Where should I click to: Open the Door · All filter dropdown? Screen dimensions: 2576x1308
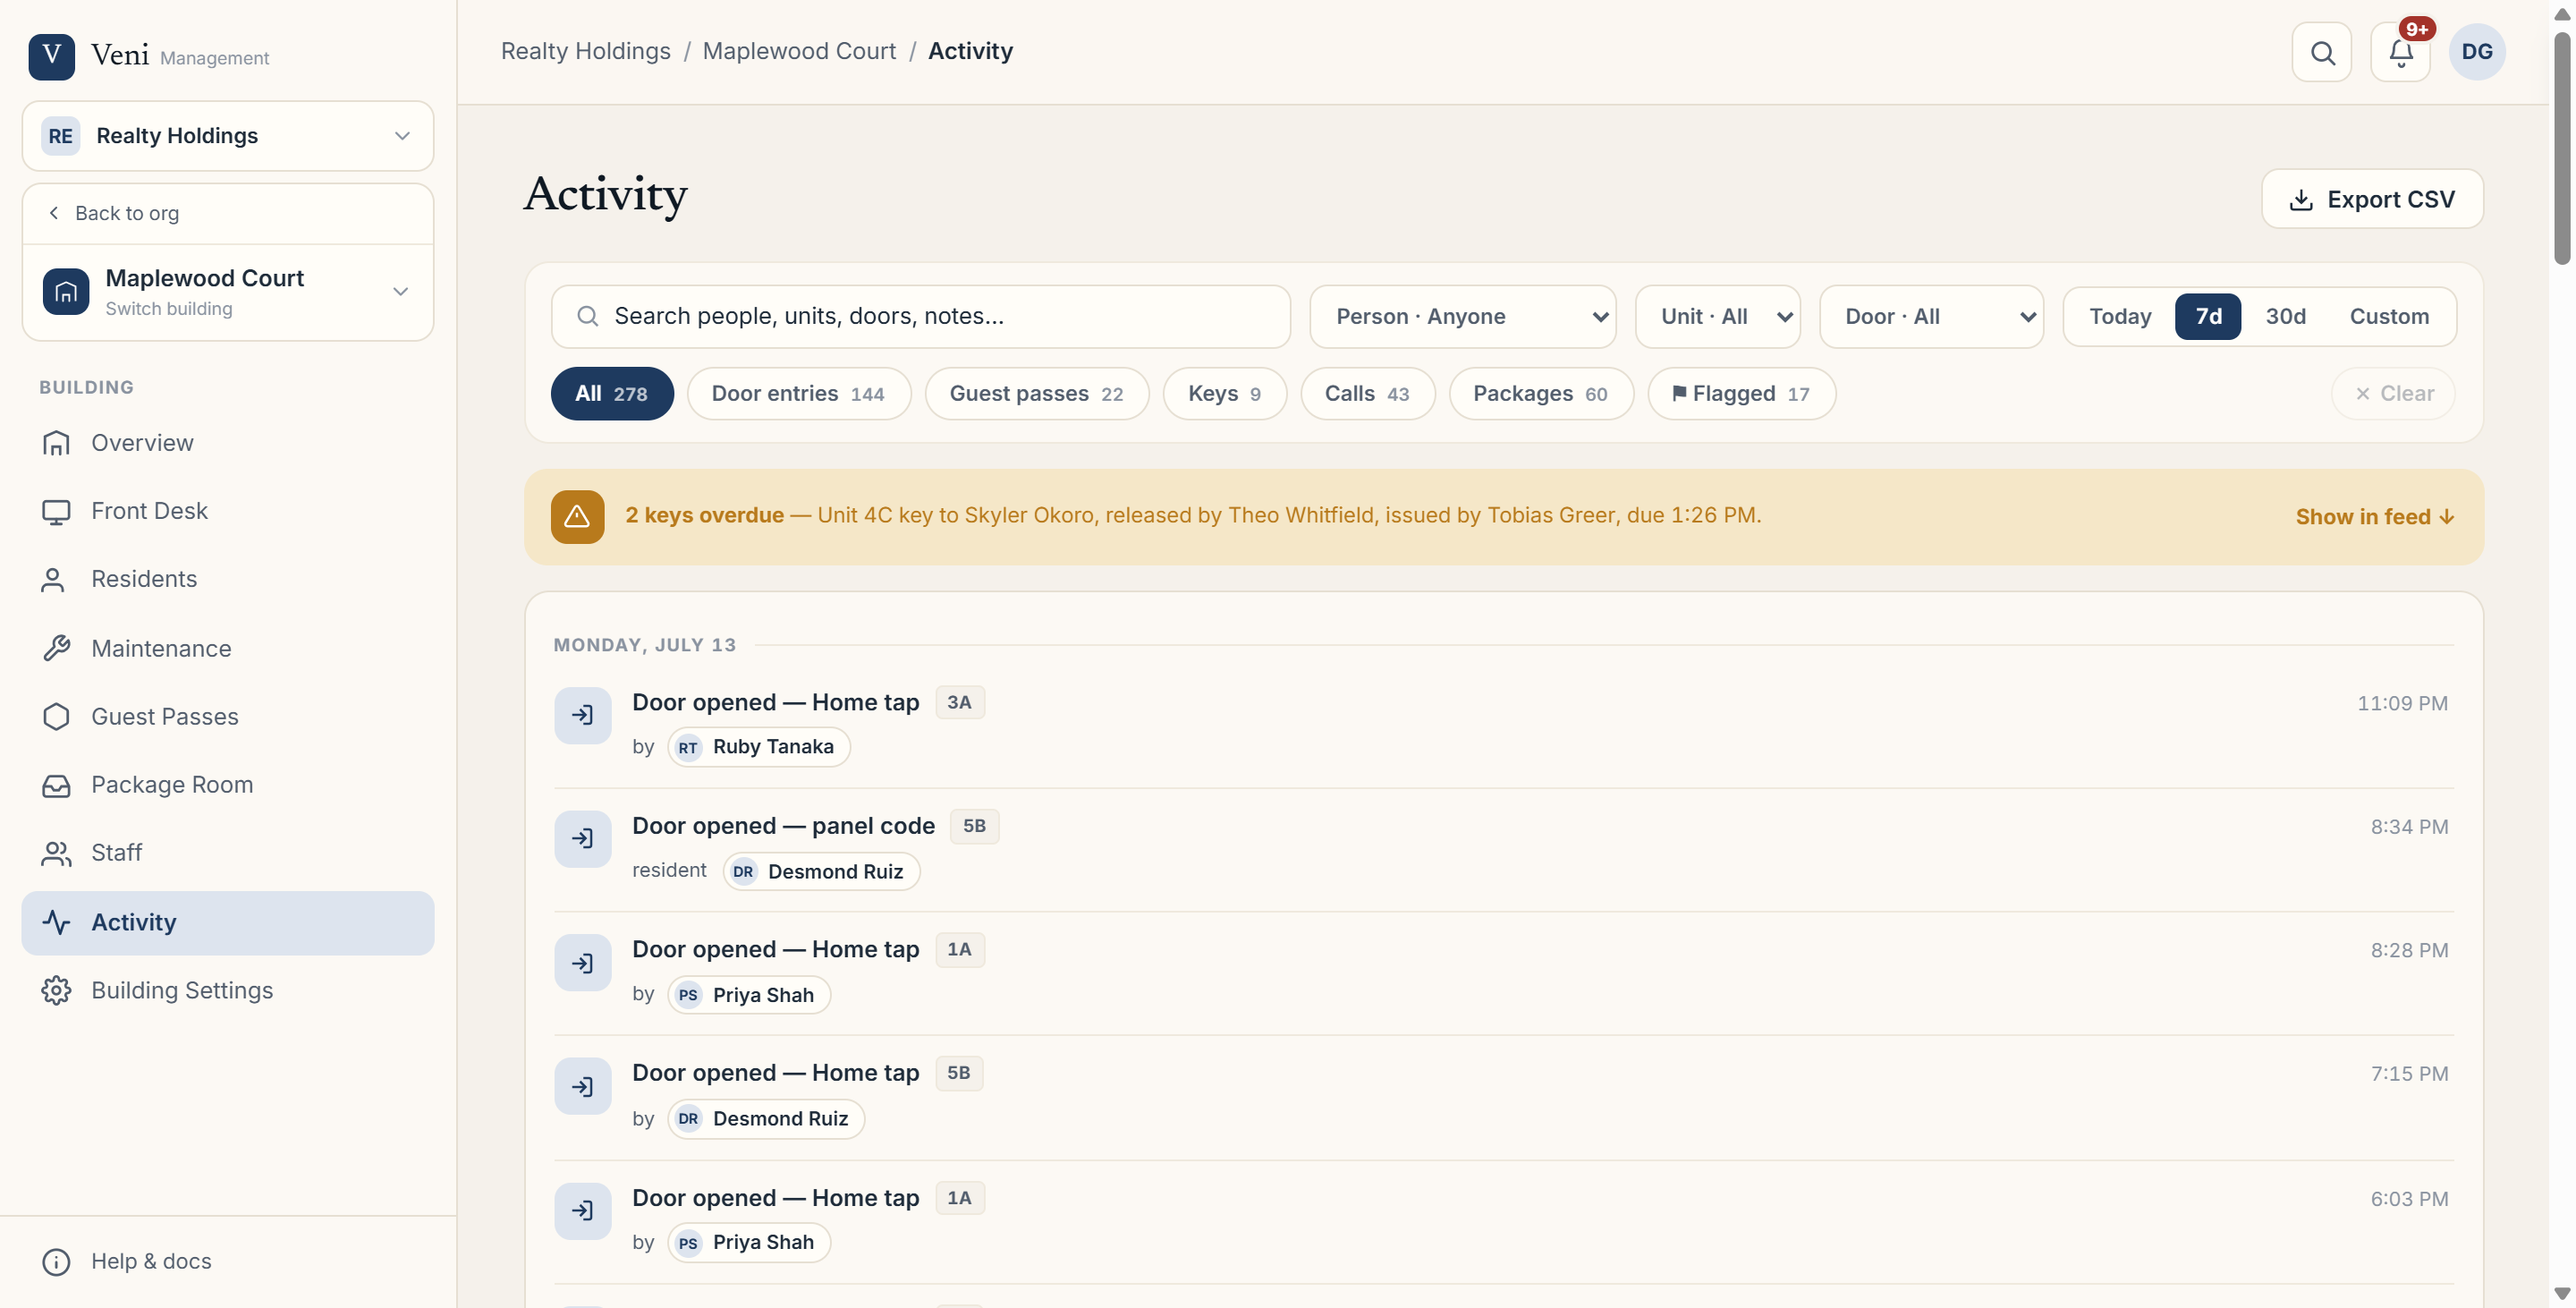(x=1931, y=316)
